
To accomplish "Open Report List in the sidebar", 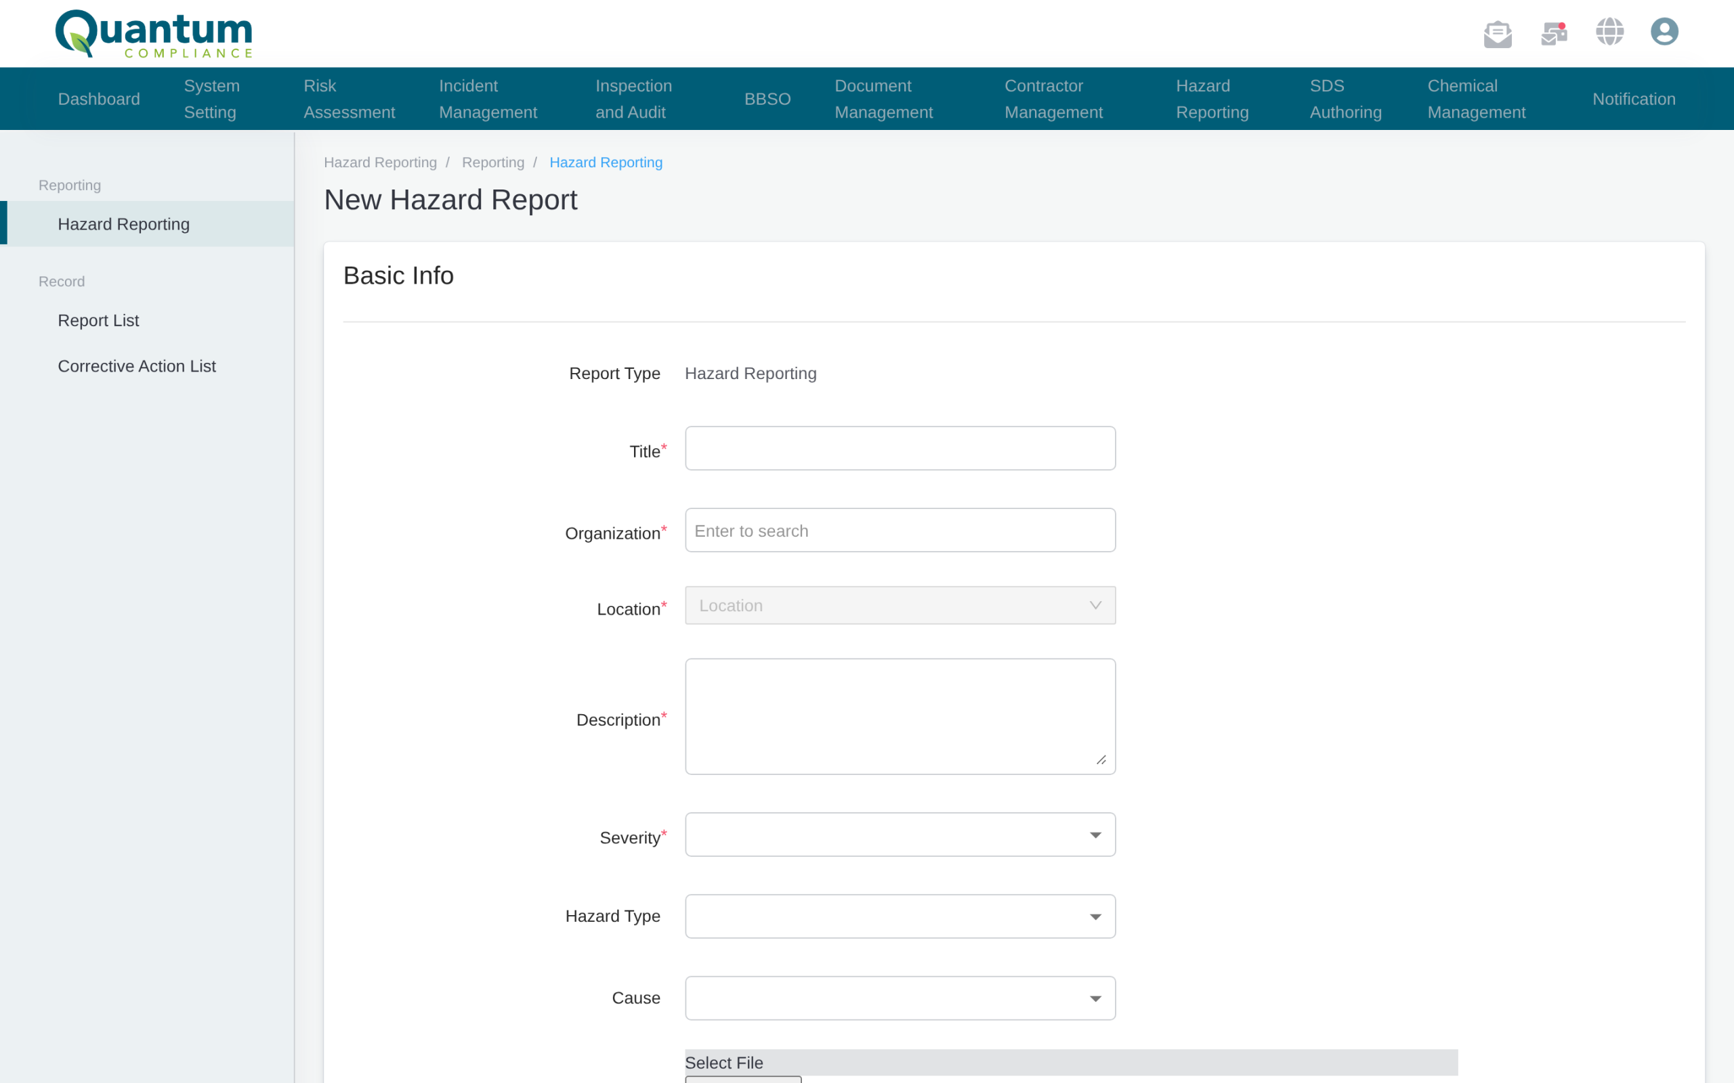I will (98, 320).
